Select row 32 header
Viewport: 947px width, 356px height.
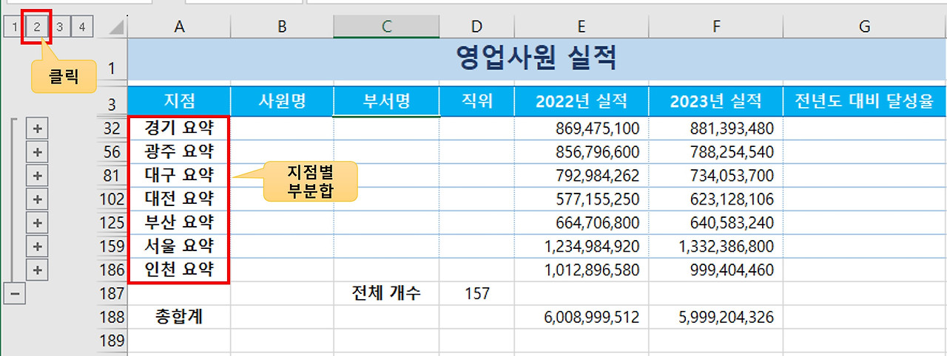tap(112, 129)
